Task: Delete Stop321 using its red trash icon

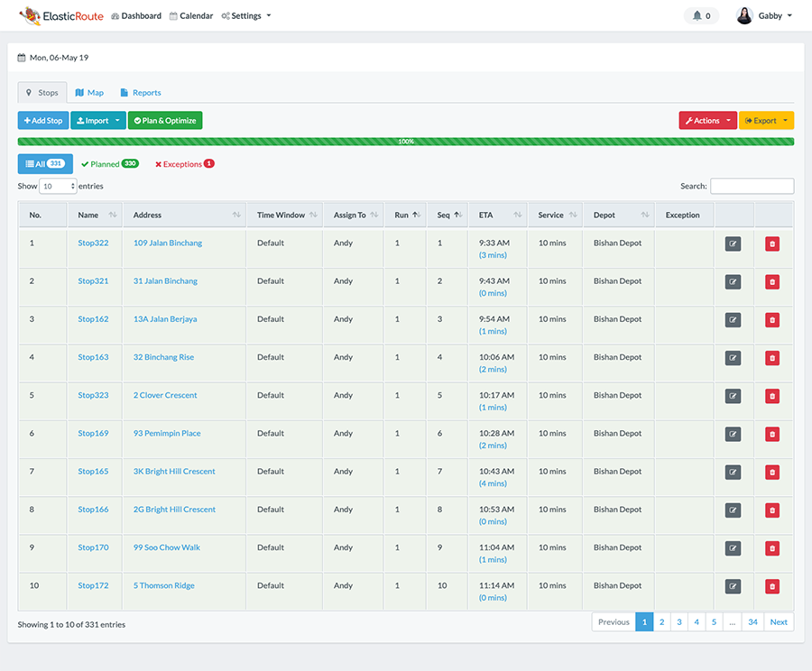Action: [x=772, y=281]
